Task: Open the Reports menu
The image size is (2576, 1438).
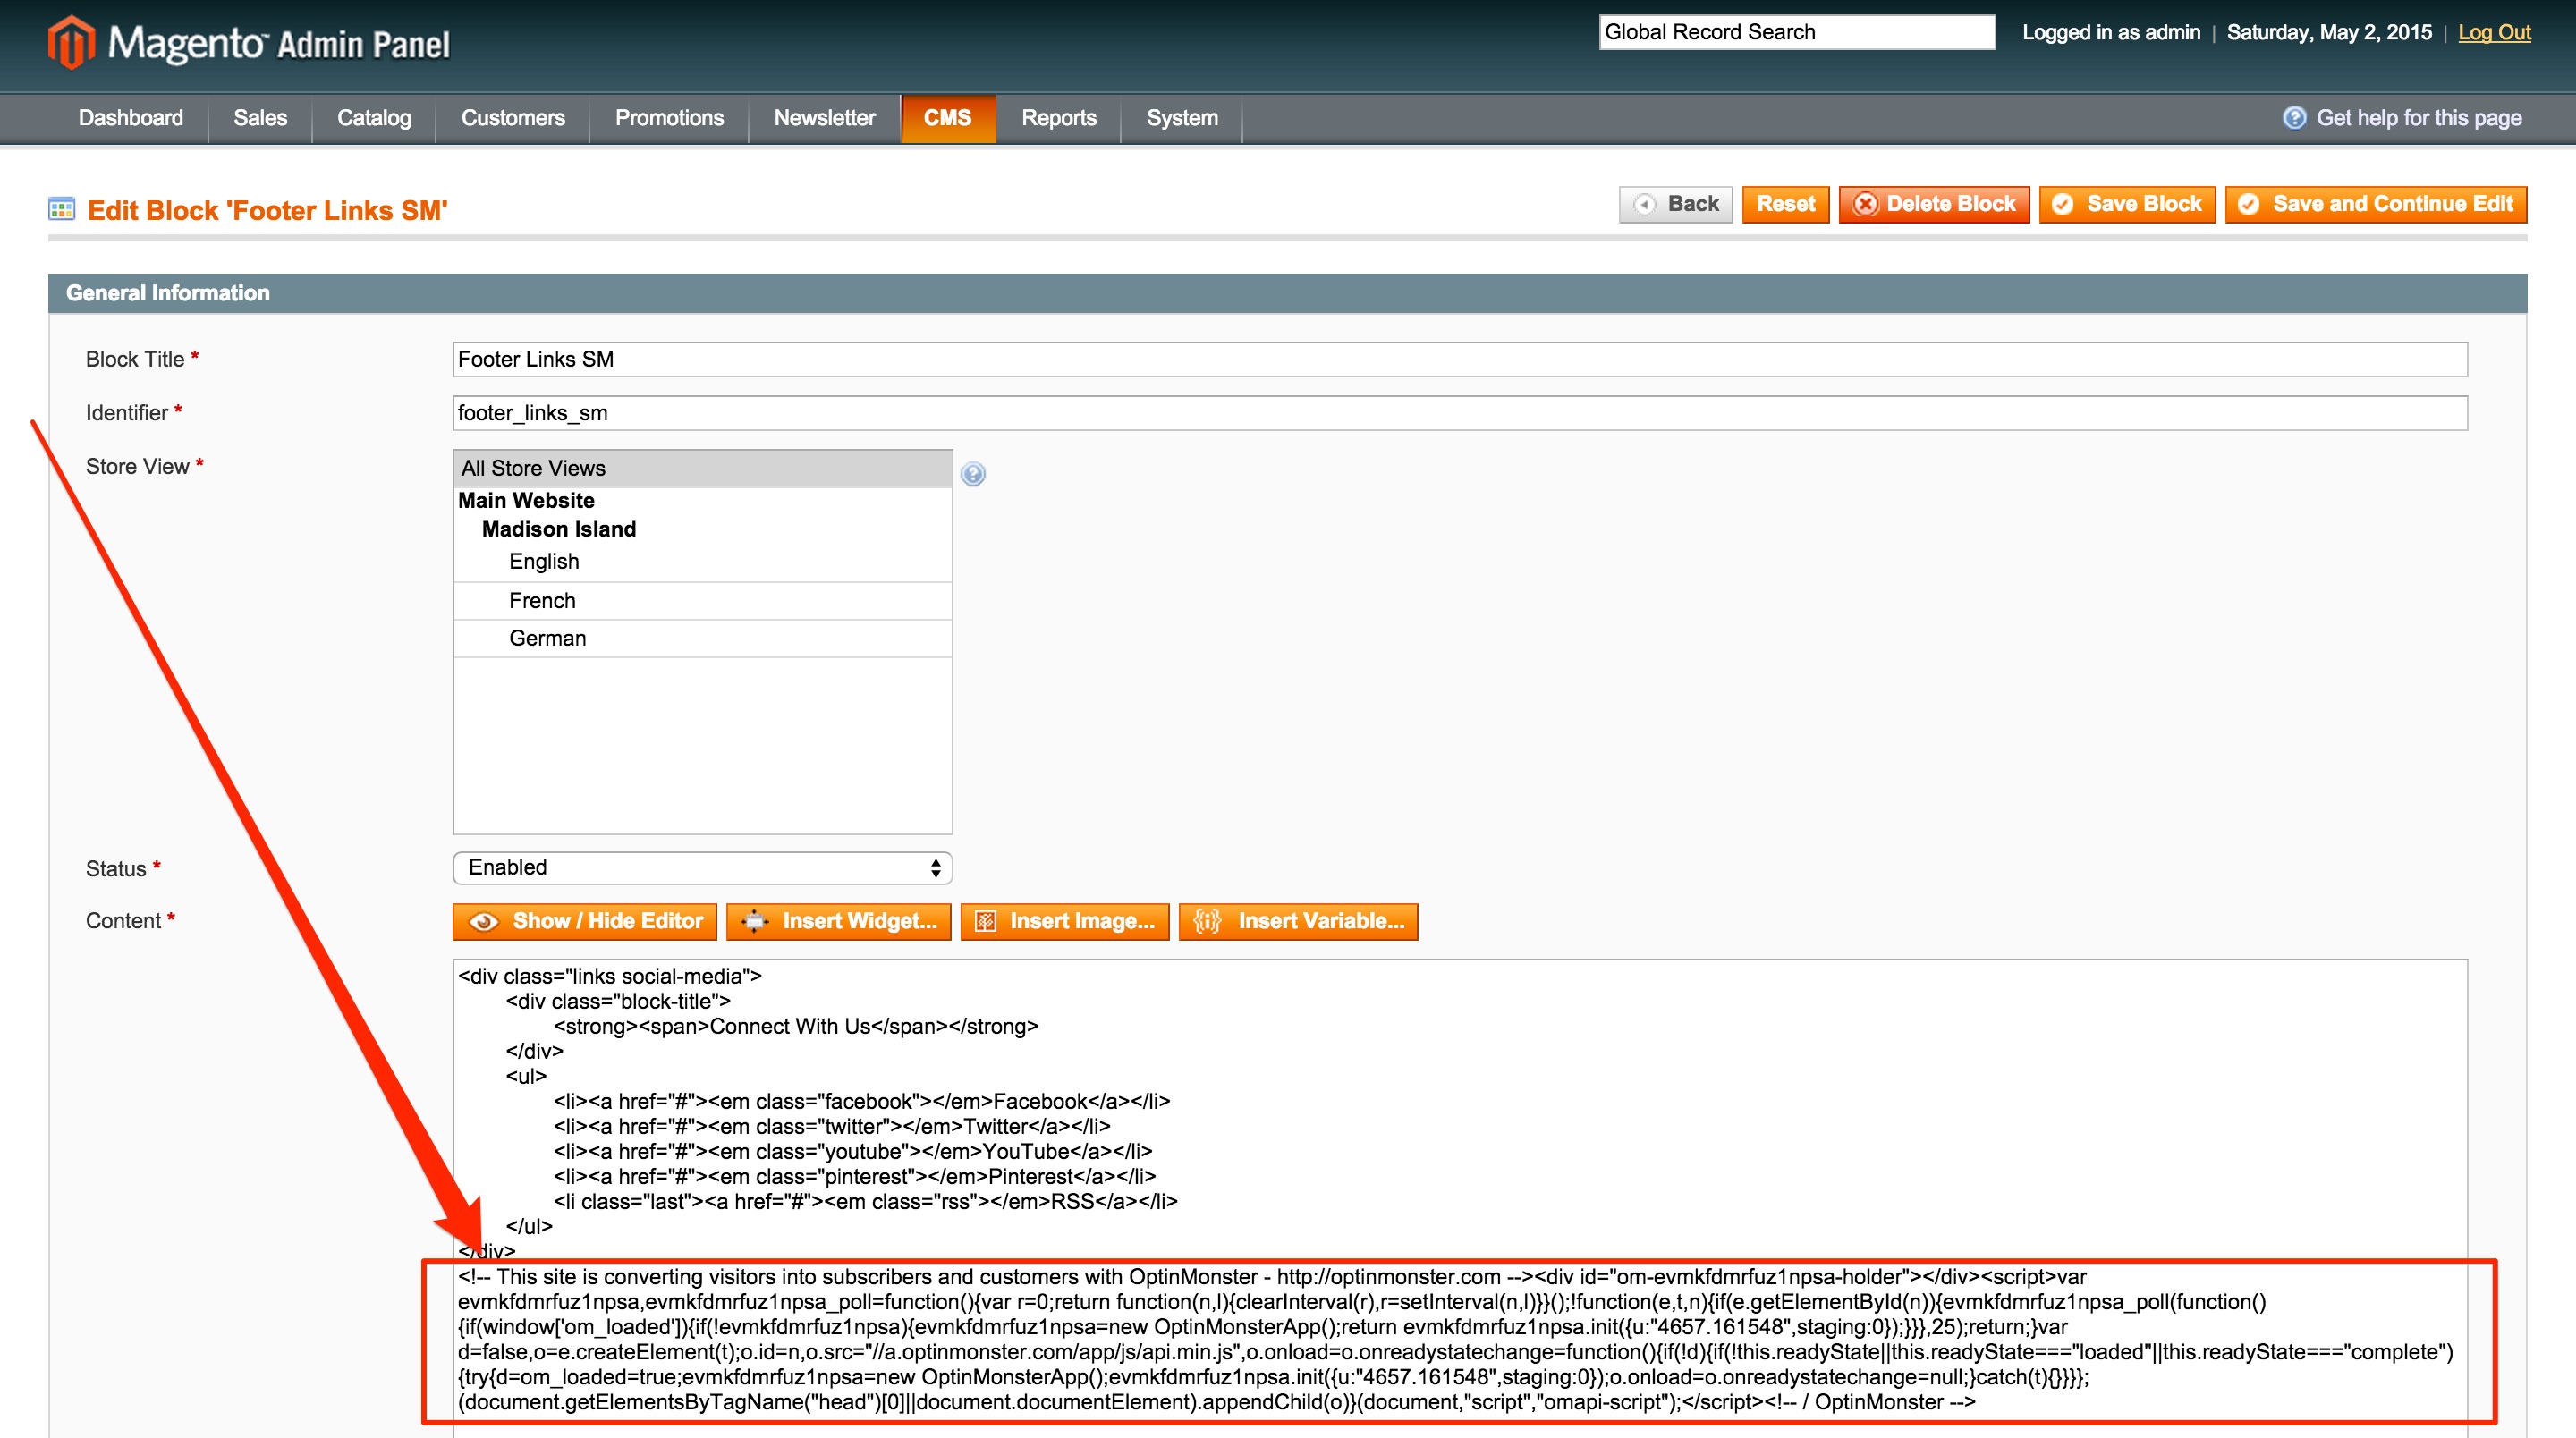Action: click(x=1059, y=118)
